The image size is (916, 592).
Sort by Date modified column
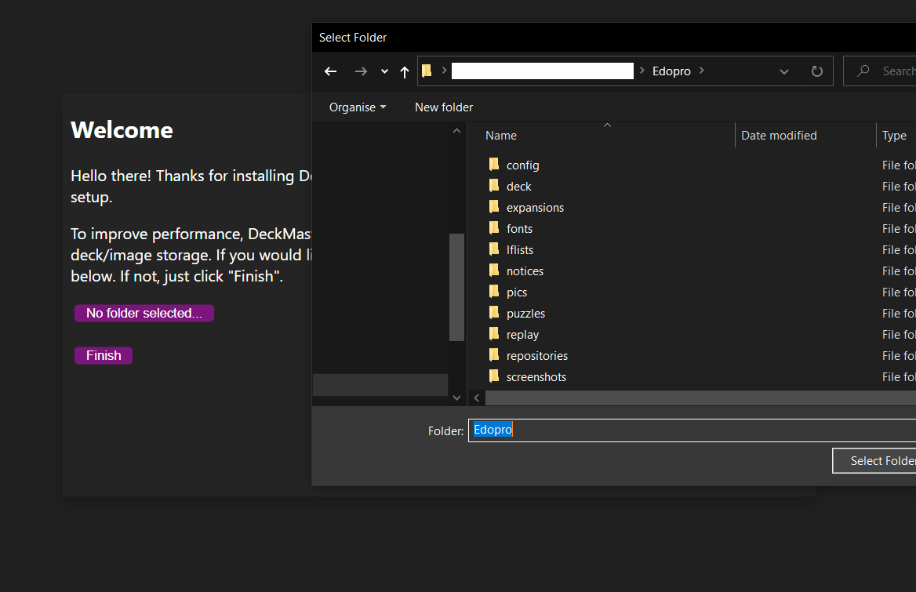point(779,136)
